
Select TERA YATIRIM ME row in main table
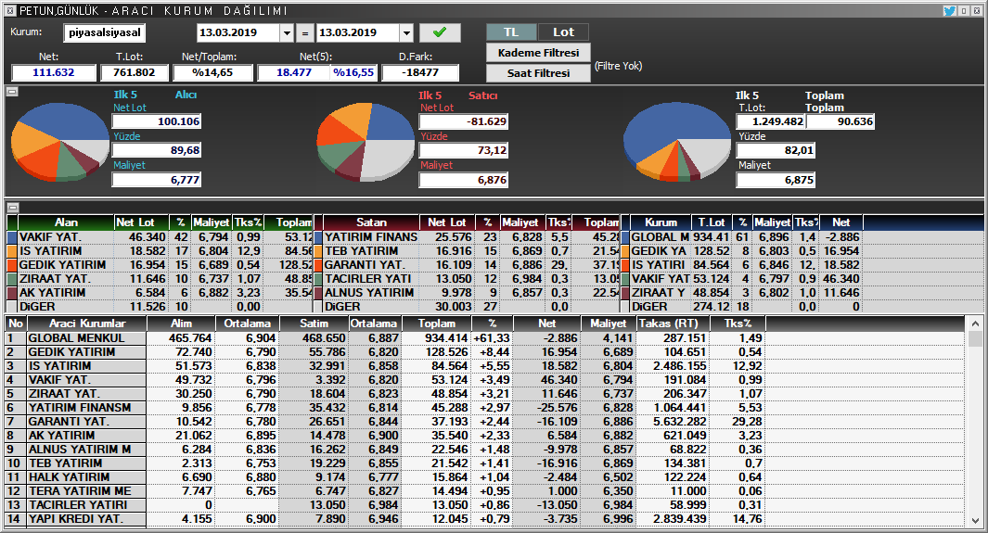tap(485, 491)
